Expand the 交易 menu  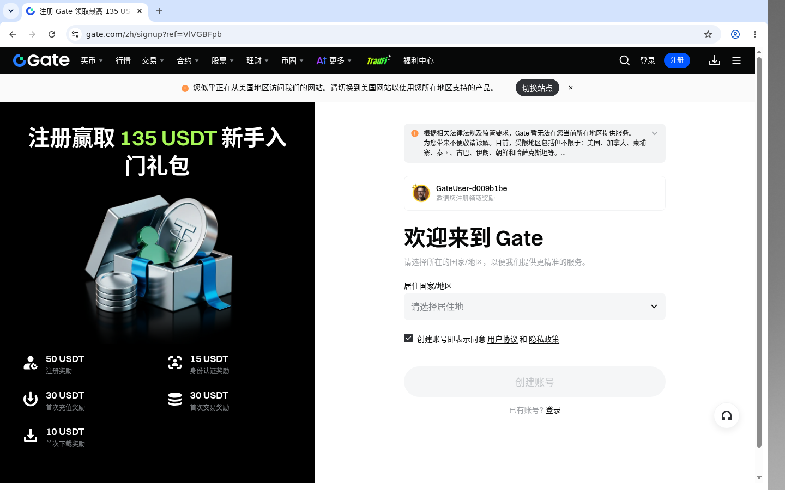153,60
